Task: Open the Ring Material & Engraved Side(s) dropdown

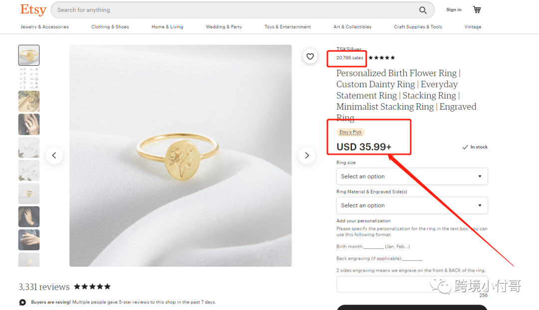Action: point(412,205)
